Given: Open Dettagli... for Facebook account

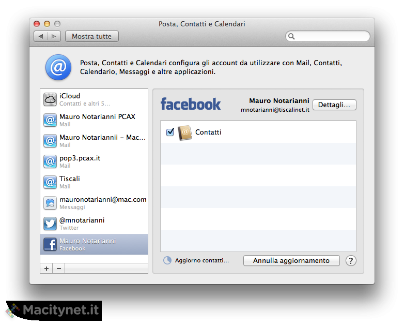Looking at the screenshot, I should [x=334, y=105].
